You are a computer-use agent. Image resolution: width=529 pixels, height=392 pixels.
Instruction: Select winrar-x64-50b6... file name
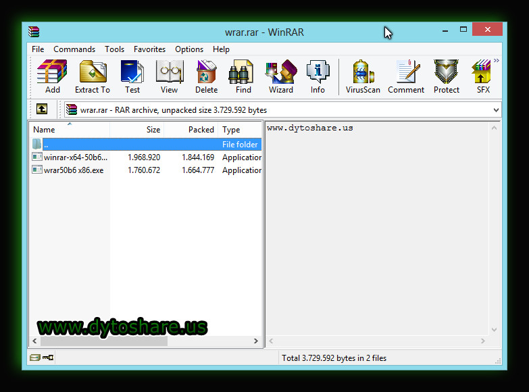coord(76,157)
